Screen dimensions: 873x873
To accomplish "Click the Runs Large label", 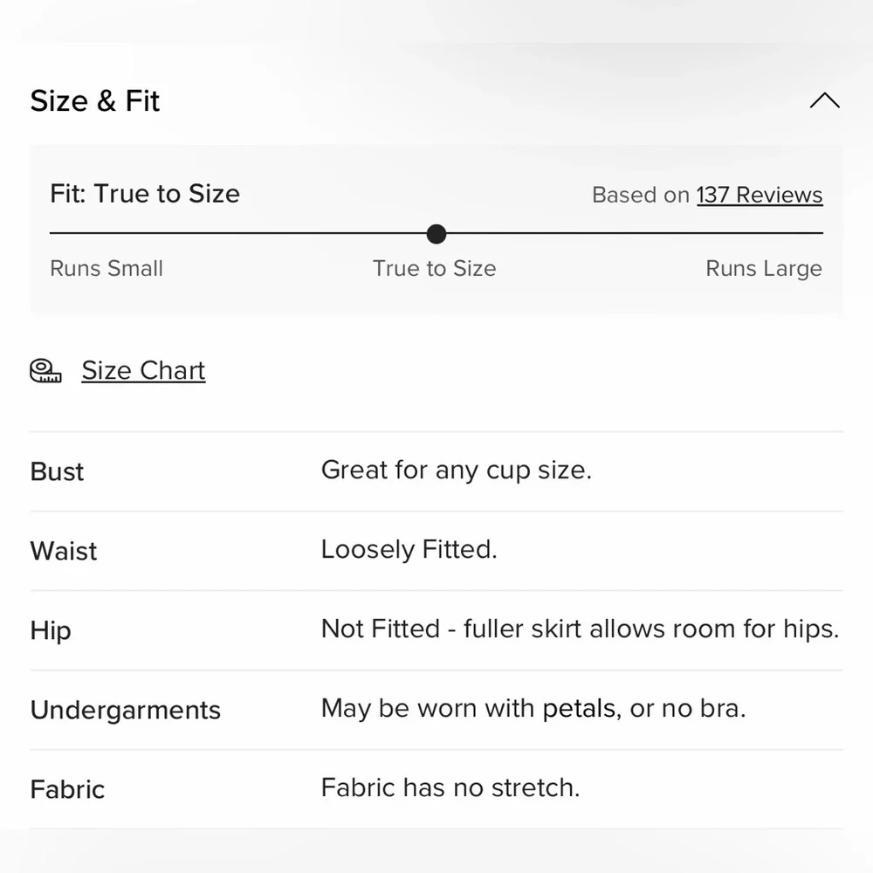I will (x=763, y=268).
